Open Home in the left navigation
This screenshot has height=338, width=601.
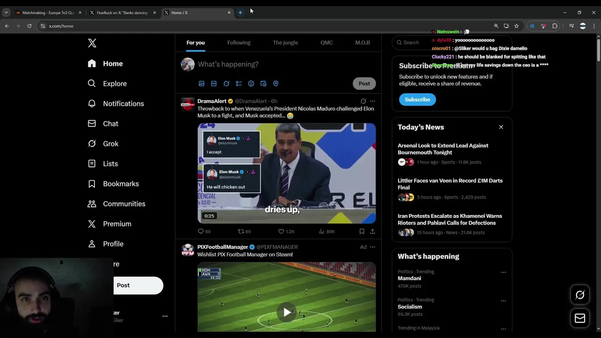[105, 63]
